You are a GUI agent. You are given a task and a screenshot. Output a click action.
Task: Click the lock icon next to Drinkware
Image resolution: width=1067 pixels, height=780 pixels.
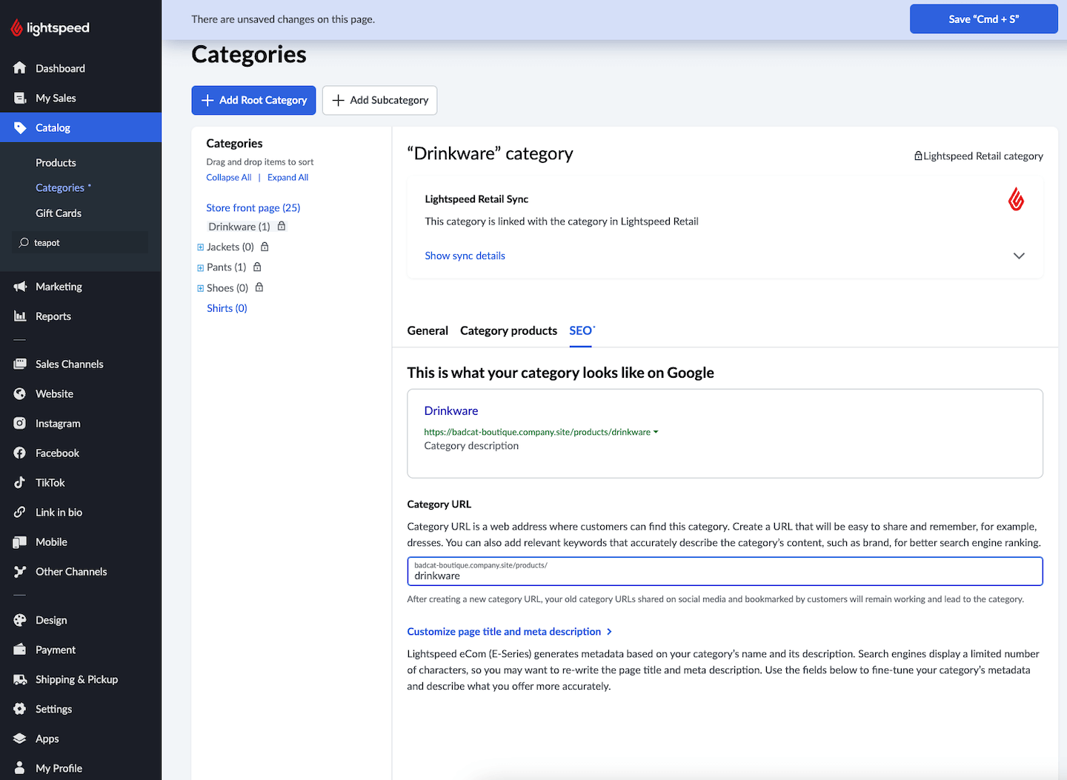tap(282, 226)
